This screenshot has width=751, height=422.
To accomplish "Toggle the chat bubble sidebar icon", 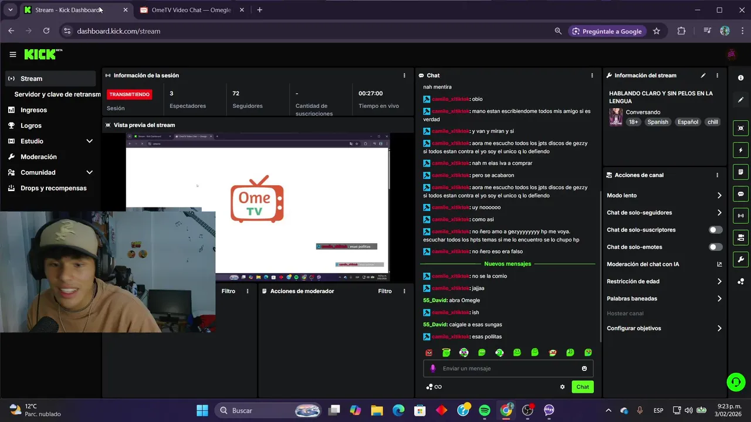I will pyautogui.click(x=741, y=194).
